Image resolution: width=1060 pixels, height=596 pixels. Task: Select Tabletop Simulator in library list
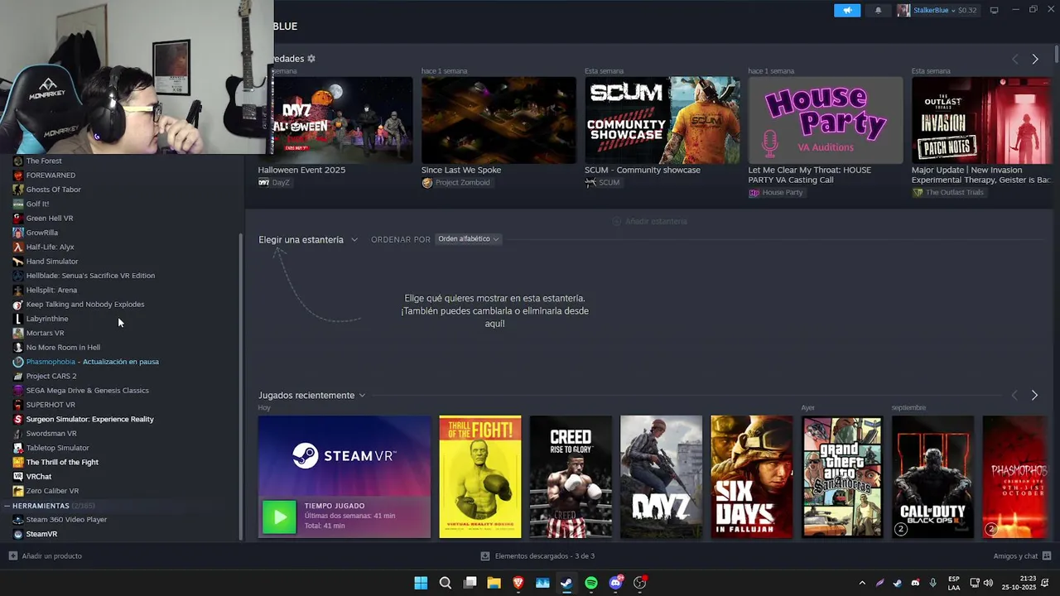click(57, 448)
